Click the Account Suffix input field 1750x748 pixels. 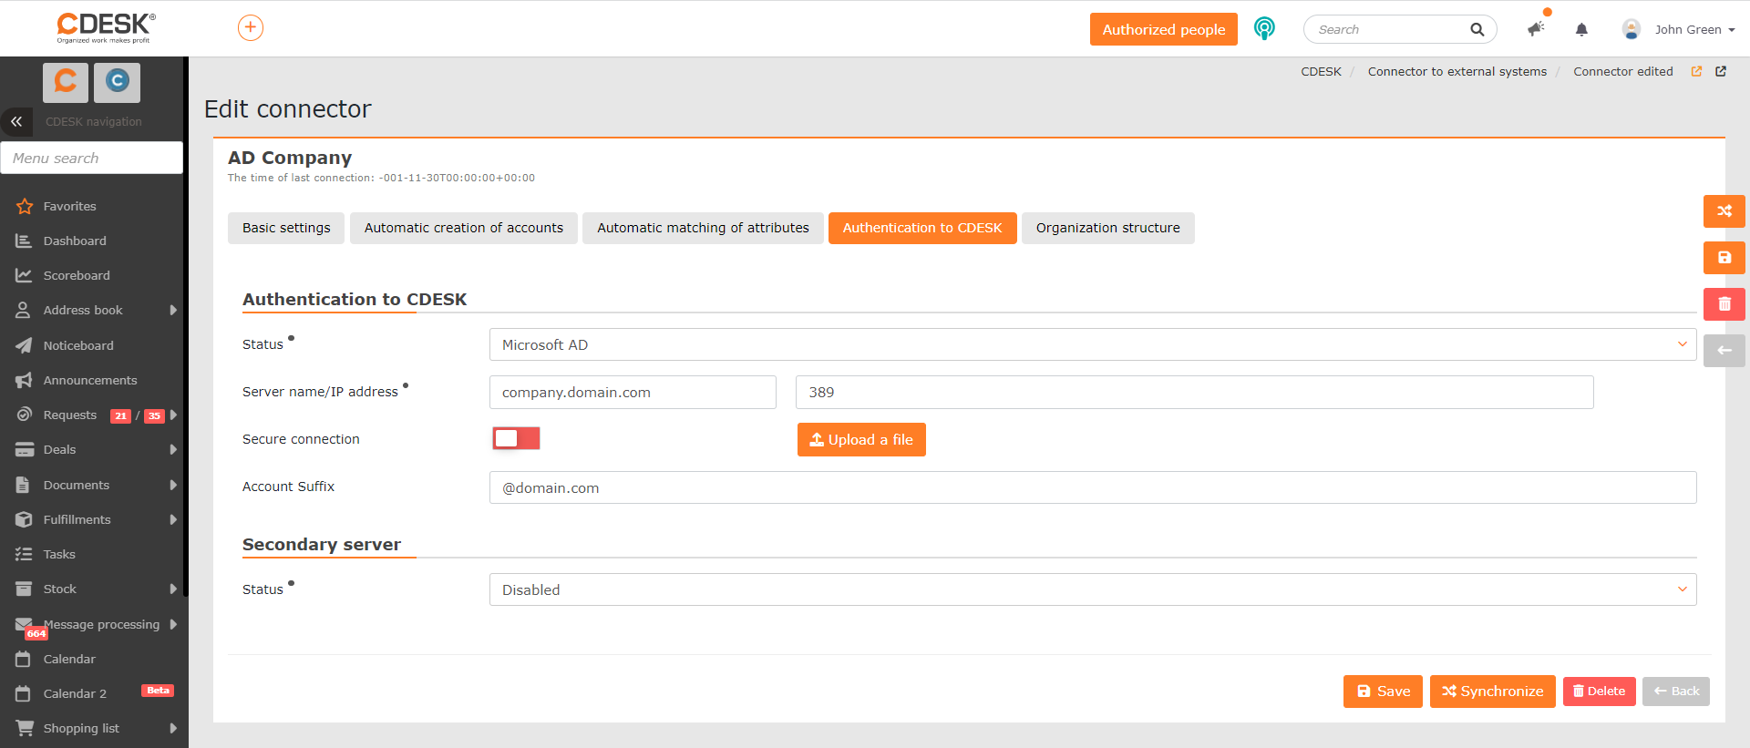coord(1093,487)
